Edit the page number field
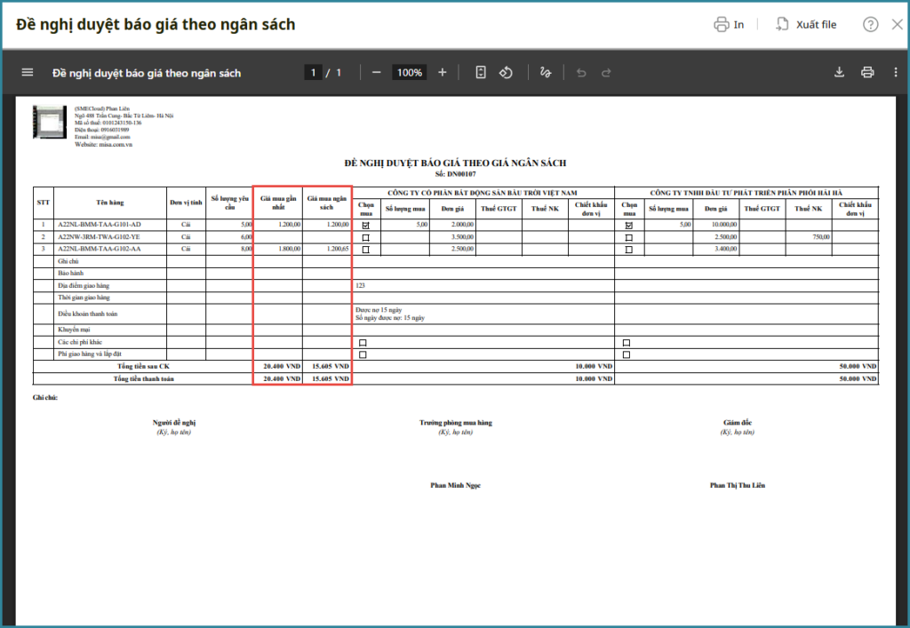910x628 pixels. [x=313, y=73]
